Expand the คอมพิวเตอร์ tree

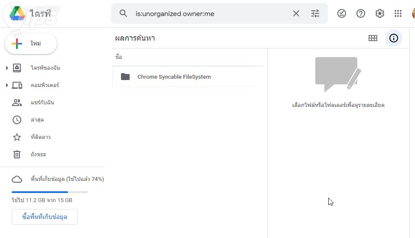7,85
